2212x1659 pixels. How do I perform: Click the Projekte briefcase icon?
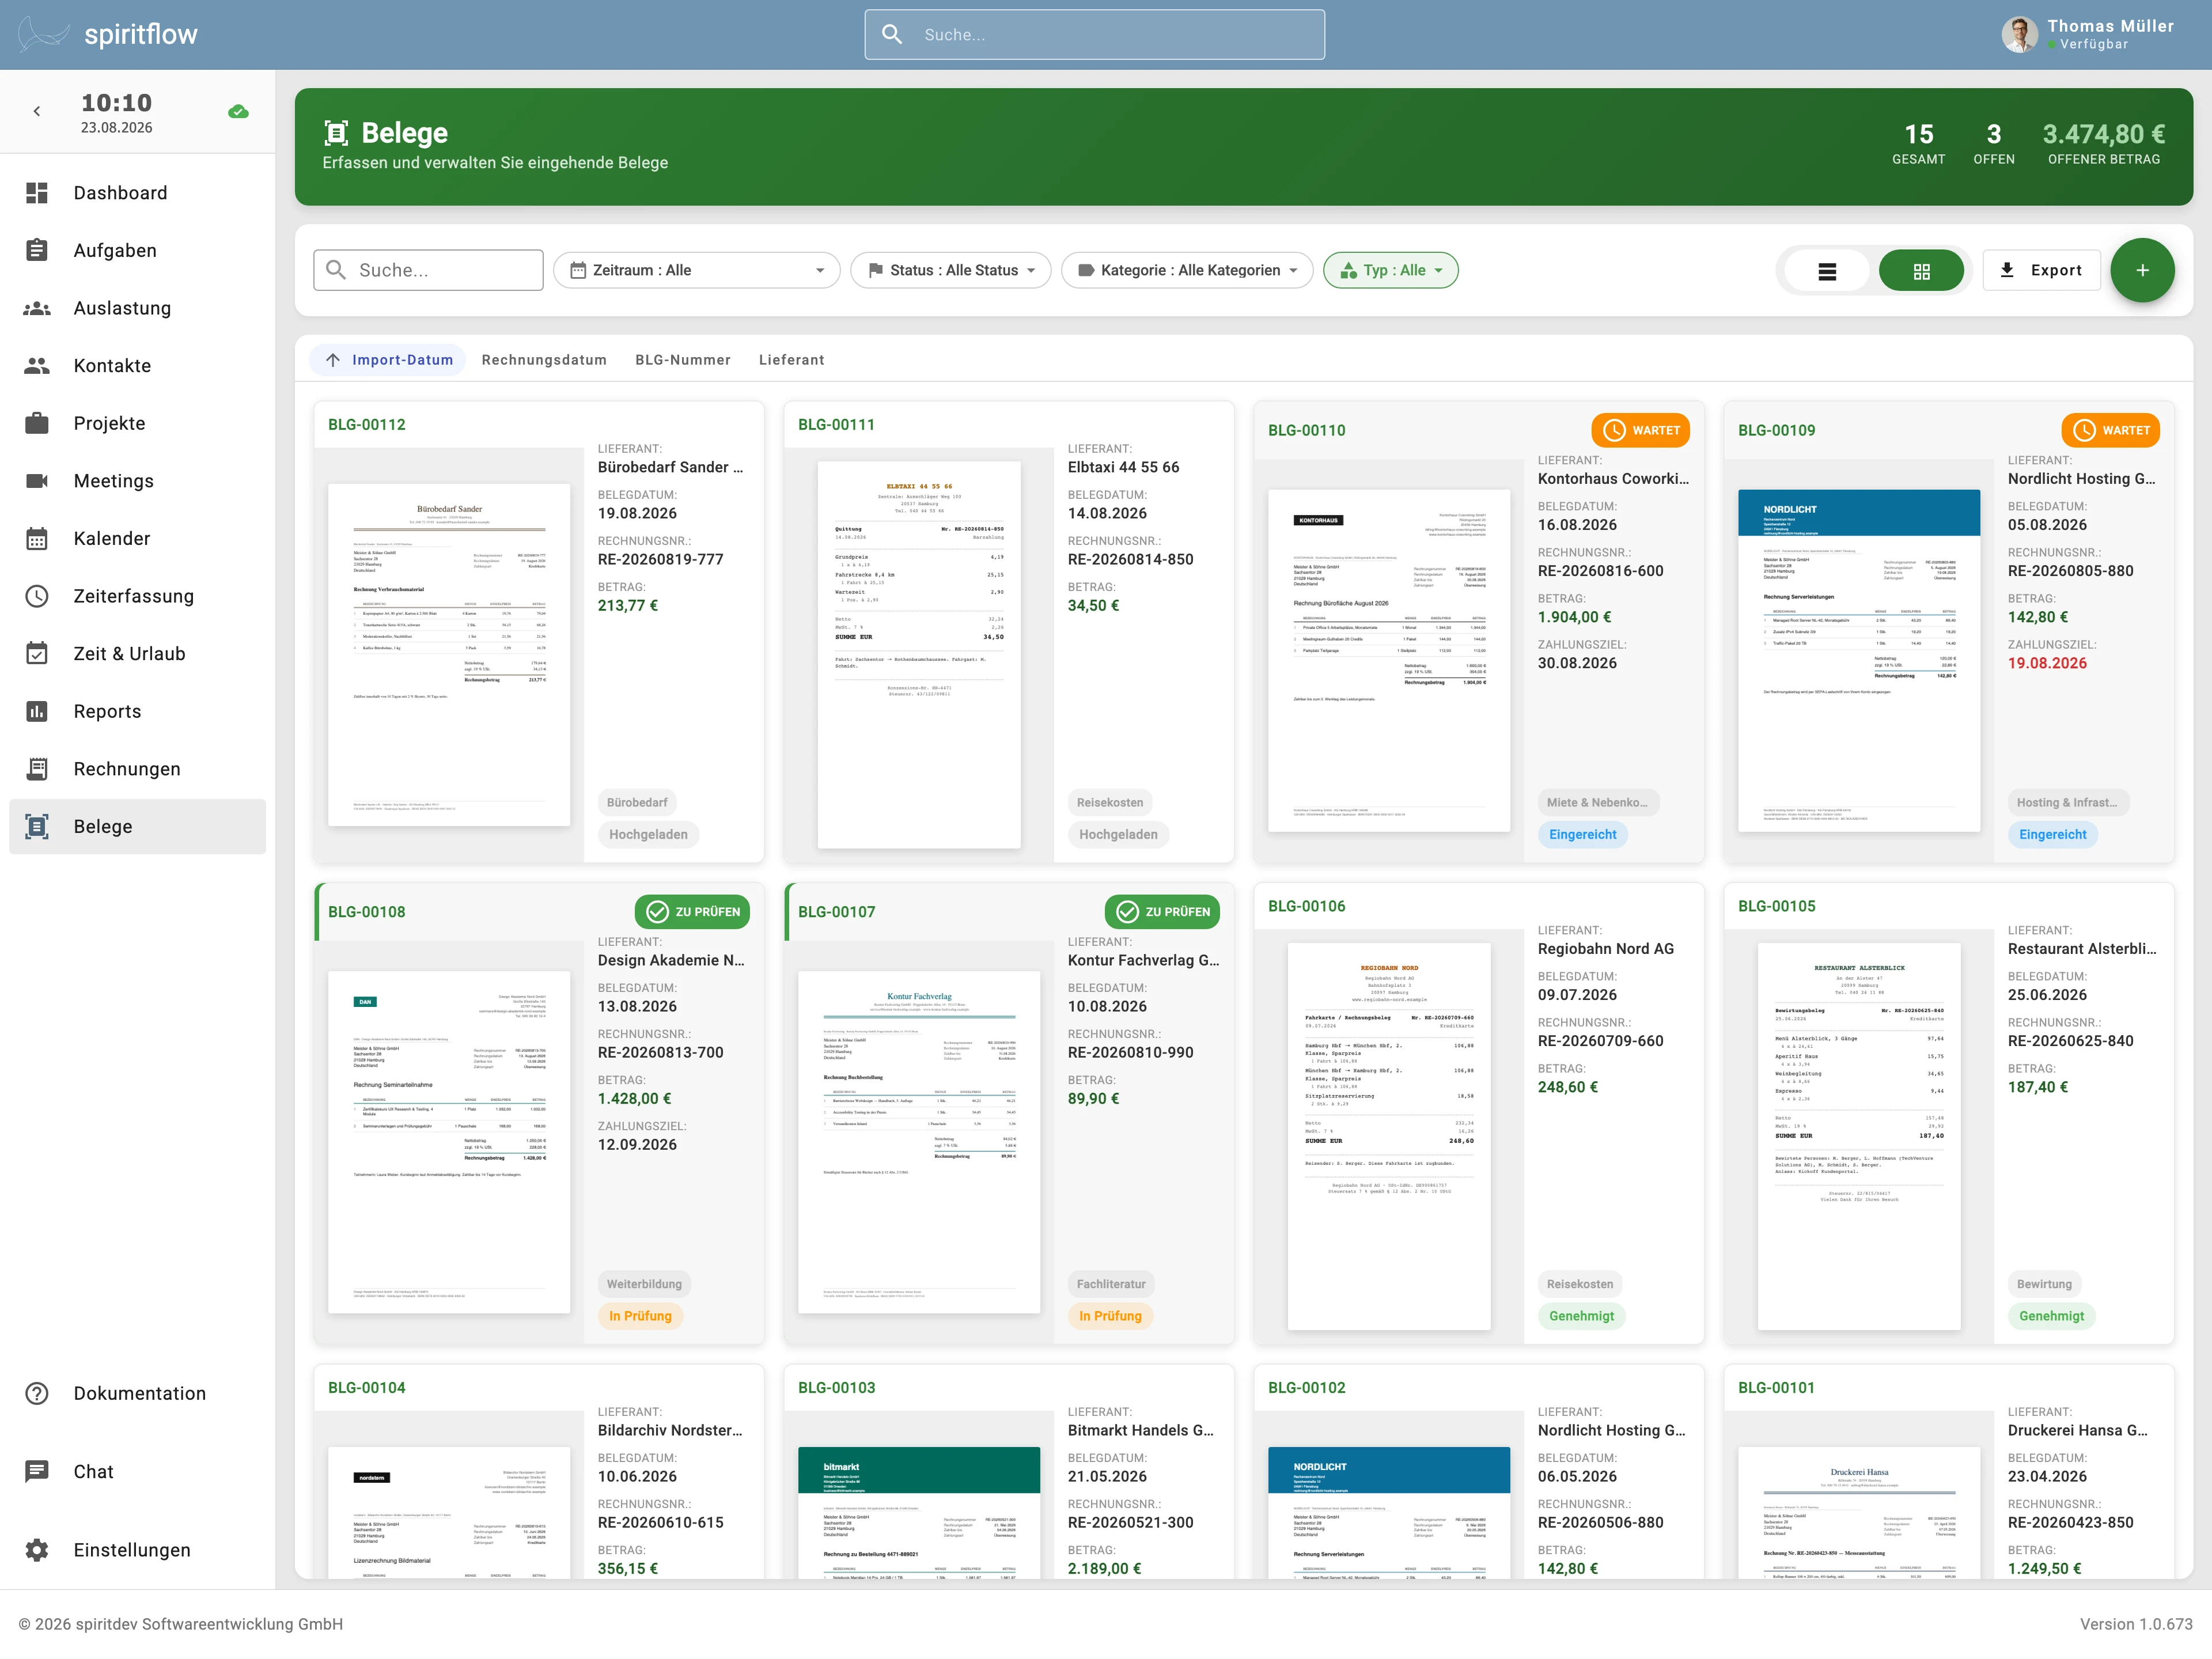click(37, 423)
